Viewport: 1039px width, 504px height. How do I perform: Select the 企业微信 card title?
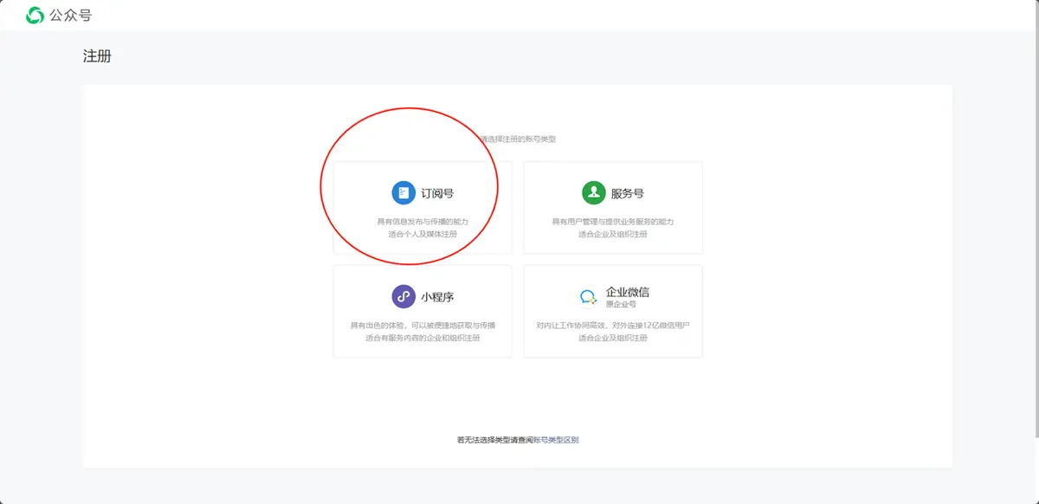(x=628, y=292)
